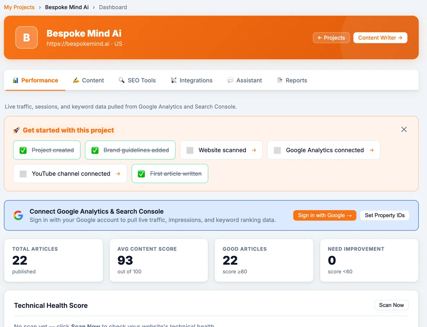Click the Bespoke Mind Ai breadcrumb
Viewport: 427px width, 327px height.
[67, 7]
